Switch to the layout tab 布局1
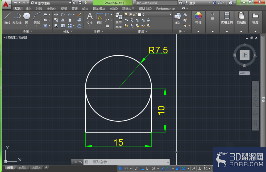Screen dimensions: 266x172 (23, 168)
